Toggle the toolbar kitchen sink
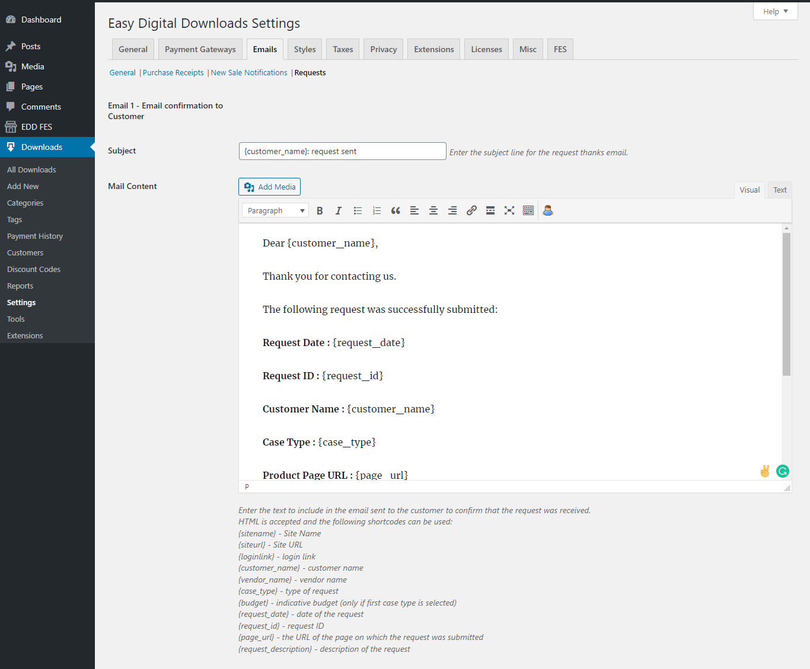This screenshot has width=810, height=669. pos(528,210)
